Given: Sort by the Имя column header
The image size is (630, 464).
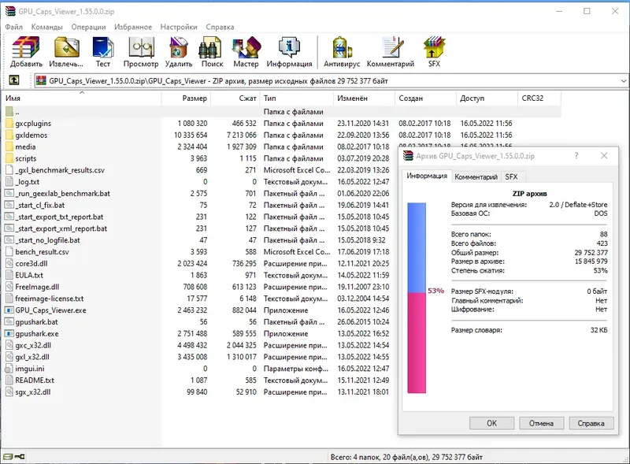Looking at the screenshot, I should (82, 98).
